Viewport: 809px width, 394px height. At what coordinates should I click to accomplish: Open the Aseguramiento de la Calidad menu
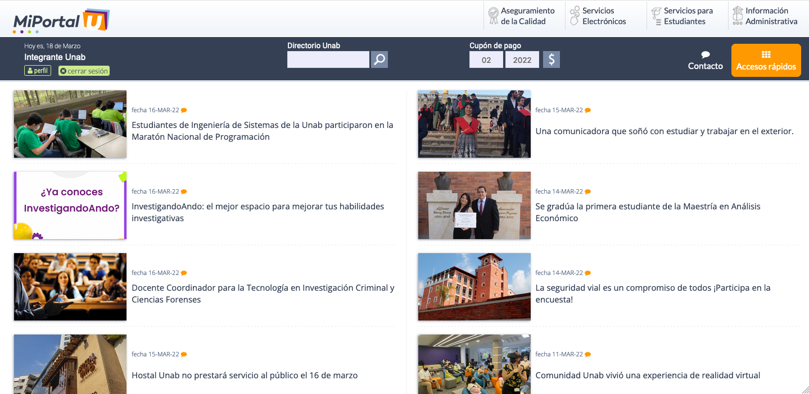(x=527, y=16)
